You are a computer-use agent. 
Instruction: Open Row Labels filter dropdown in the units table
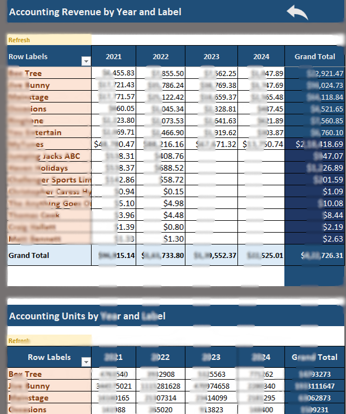86,362
